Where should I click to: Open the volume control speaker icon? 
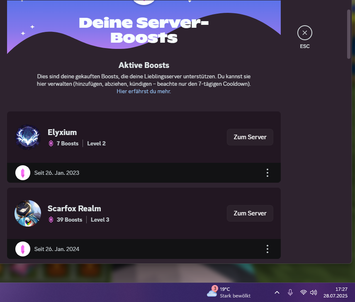tap(314, 292)
